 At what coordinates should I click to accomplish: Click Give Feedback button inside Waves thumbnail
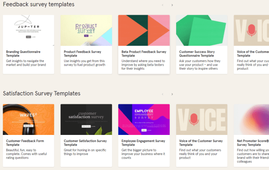pos(29,126)
